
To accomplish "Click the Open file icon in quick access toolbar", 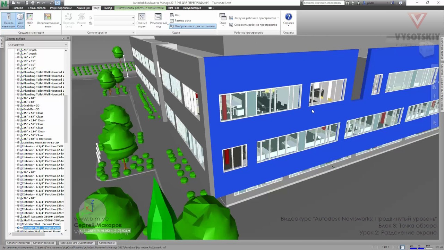I will [18, 3].
